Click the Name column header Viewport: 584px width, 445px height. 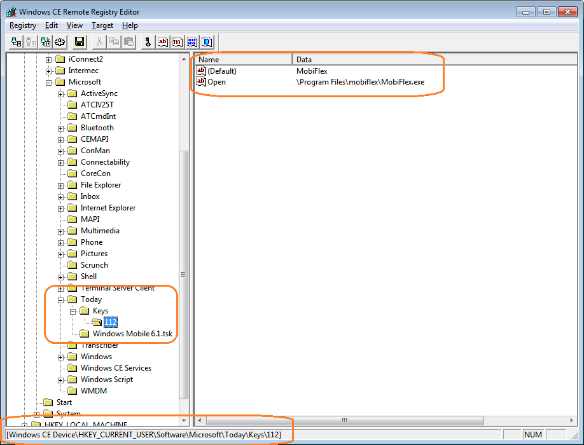[x=244, y=60]
